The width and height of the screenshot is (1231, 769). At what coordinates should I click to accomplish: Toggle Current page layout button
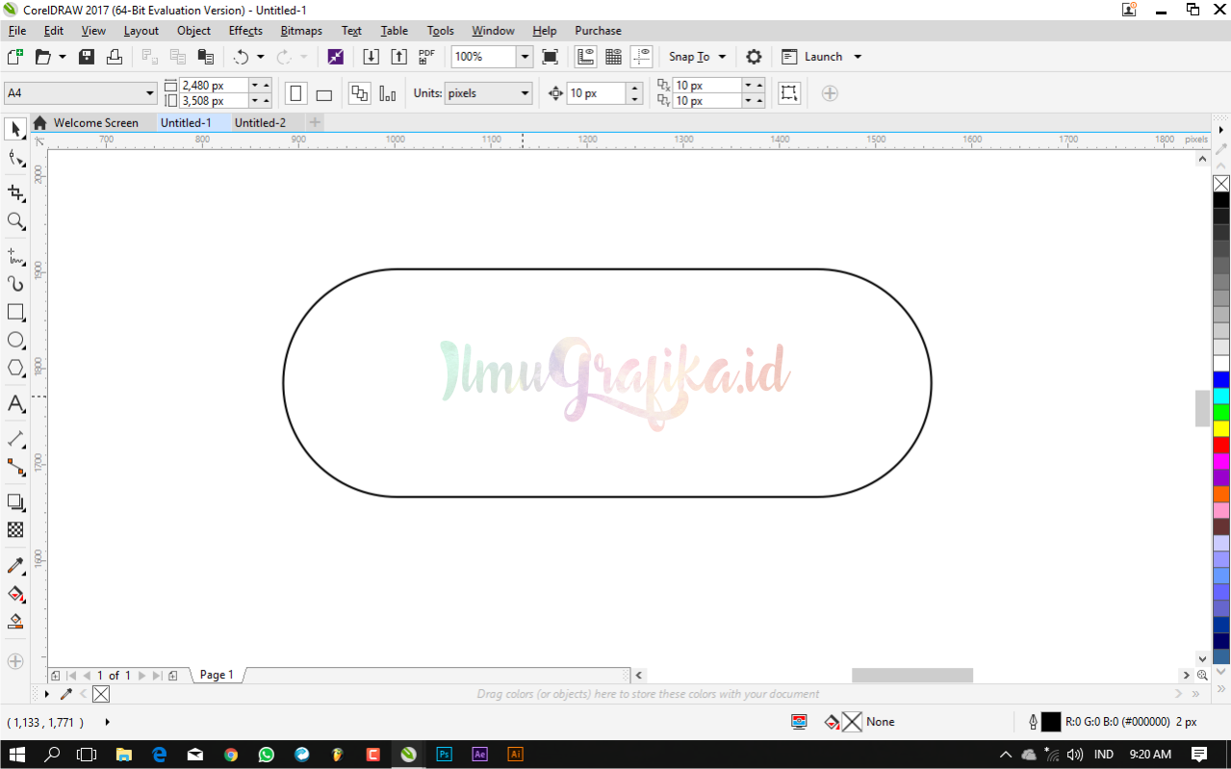click(388, 93)
